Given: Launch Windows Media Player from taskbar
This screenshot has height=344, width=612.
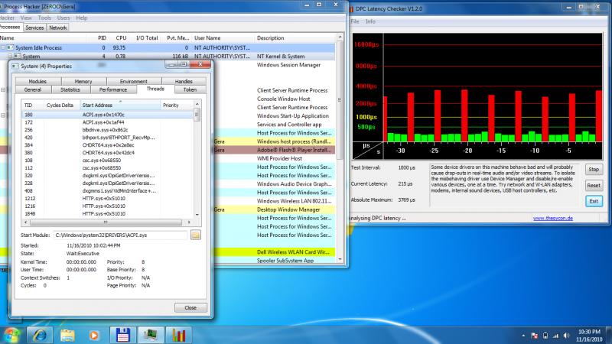Looking at the screenshot, I should point(94,334).
